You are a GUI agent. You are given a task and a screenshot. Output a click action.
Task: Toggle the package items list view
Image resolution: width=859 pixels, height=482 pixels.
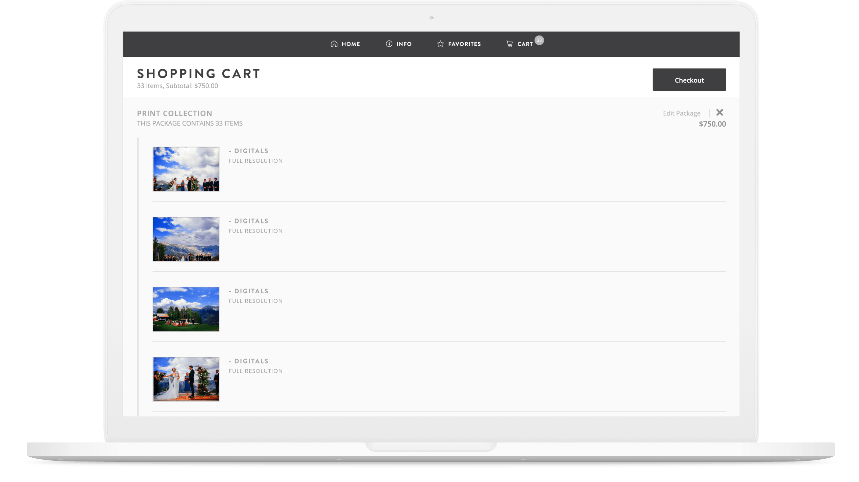[x=190, y=123]
